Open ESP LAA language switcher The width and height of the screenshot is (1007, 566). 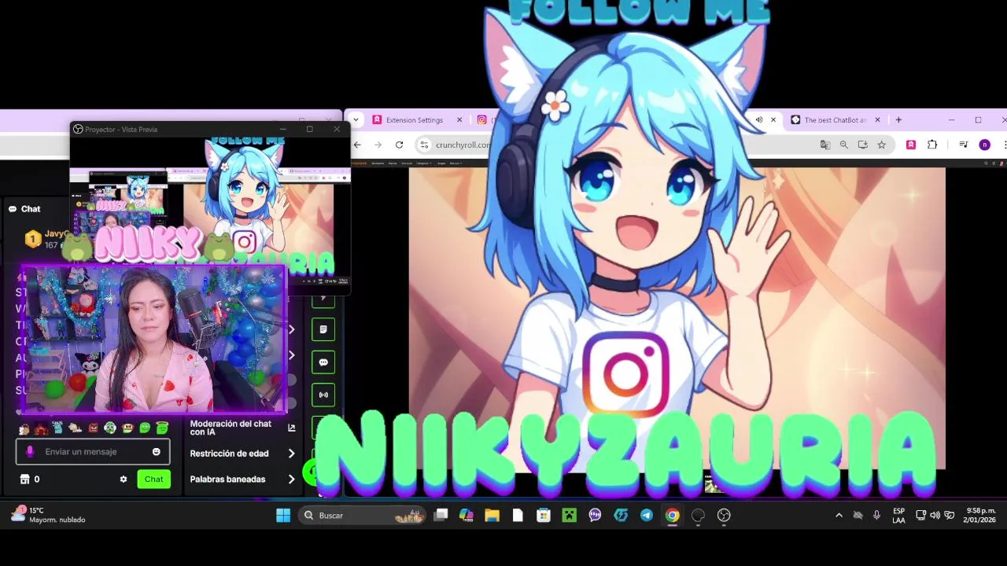(x=898, y=516)
